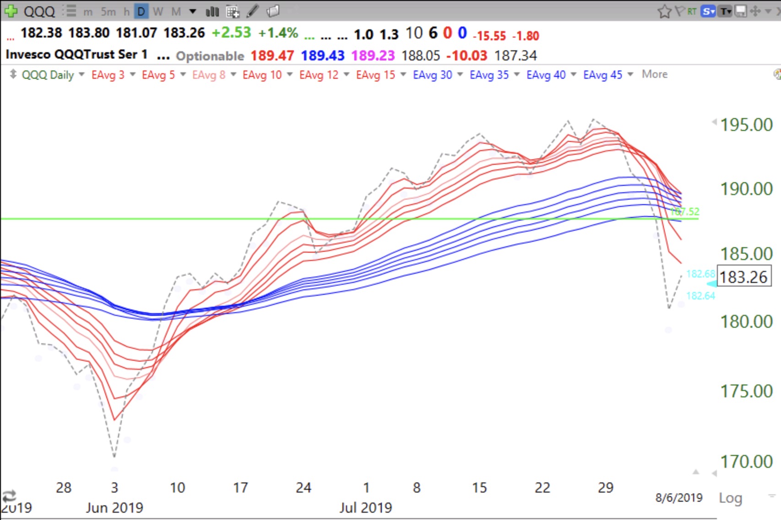The width and height of the screenshot is (781, 520).
Task: Click the EAvg 45 label
Action: (x=602, y=75)
